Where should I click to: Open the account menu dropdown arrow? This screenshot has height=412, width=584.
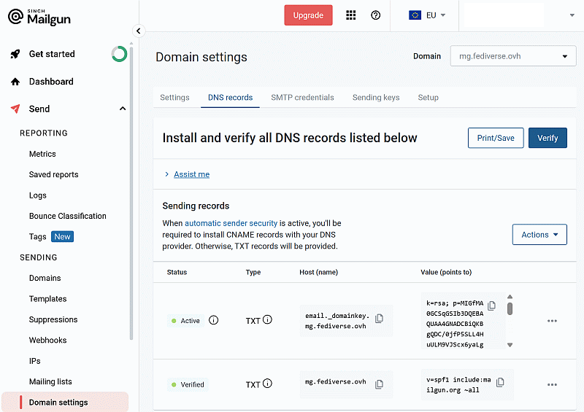pyautogui.click(x=572, y=15)
